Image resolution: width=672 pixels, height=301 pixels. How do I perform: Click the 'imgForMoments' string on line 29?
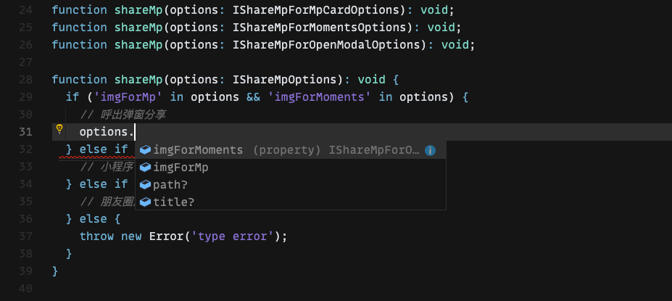320,97
